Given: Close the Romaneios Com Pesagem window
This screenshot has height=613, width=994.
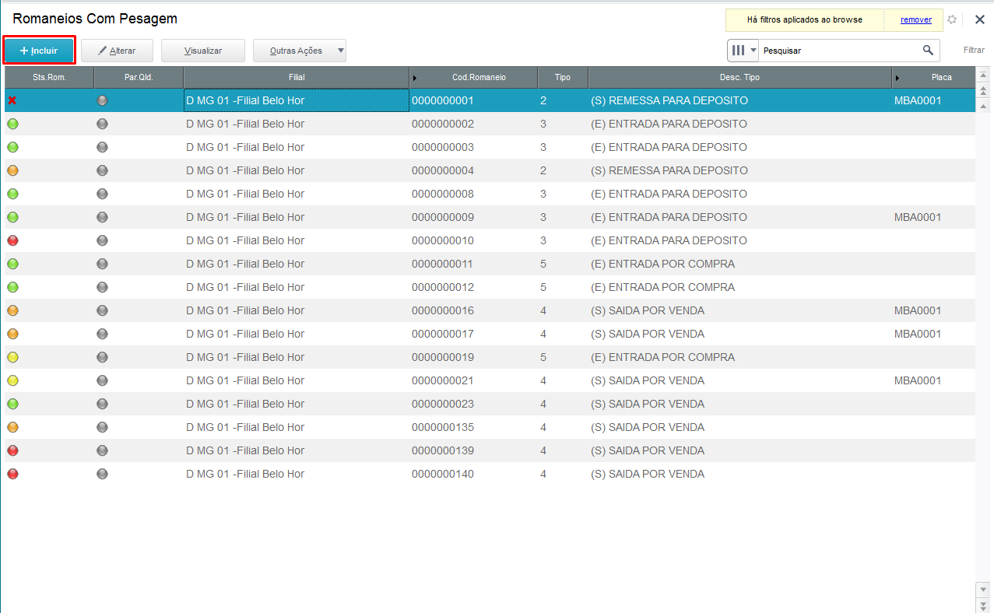Looking at the screenshot, I should tap(980, 19).
